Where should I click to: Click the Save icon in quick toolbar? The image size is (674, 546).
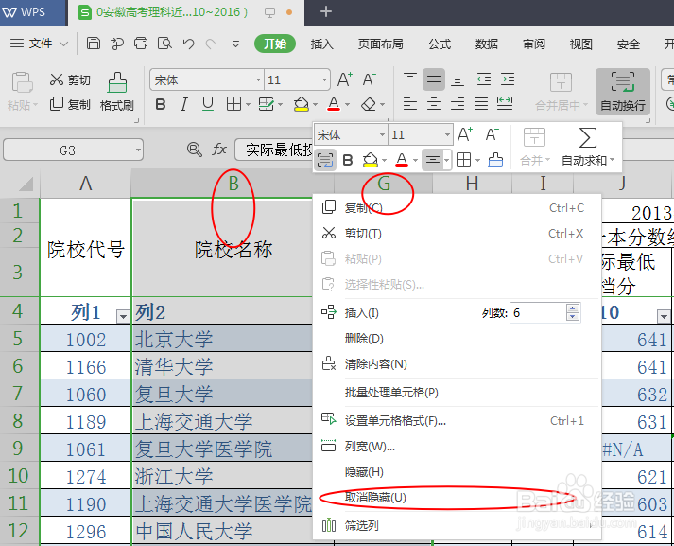[x=94, y=44]
